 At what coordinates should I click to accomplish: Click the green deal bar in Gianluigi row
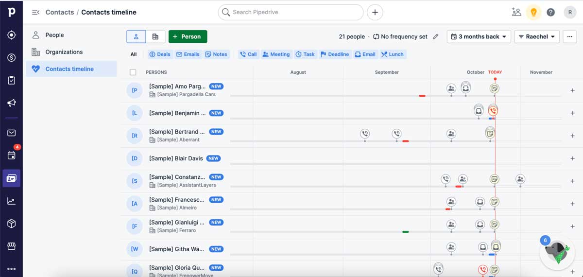pyautogui.click(x=406, y=232)
